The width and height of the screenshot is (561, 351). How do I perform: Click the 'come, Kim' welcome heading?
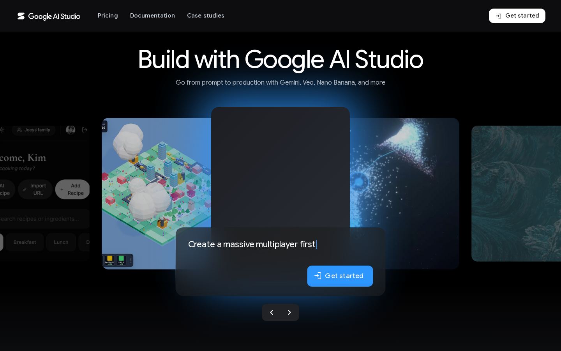23,158
